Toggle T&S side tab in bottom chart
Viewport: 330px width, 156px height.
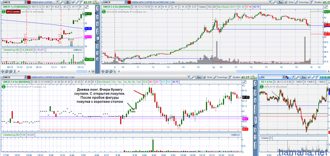pyautogui.click(x=255, y=93)
